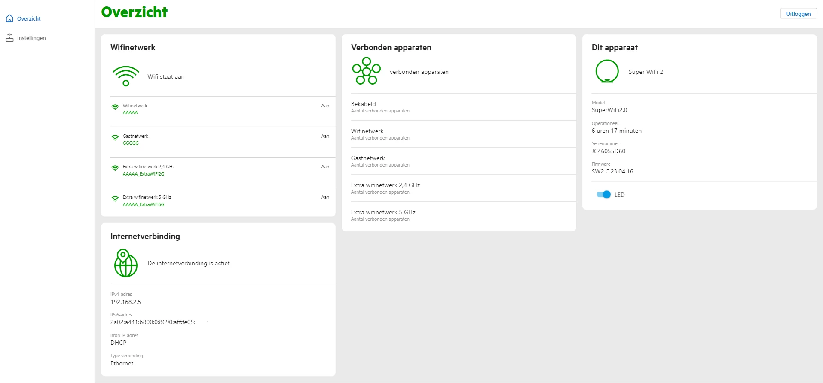Toggle the LED switch off
Screen dimensions: 823x383
(x=603, y=195)
